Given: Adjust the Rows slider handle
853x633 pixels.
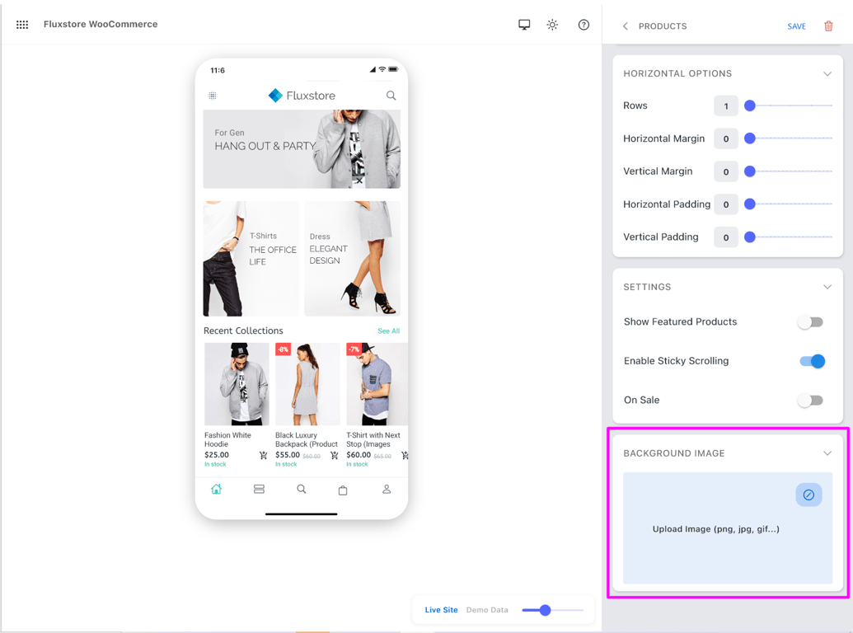Looking at the screenshot, I should tap(750, 105).
